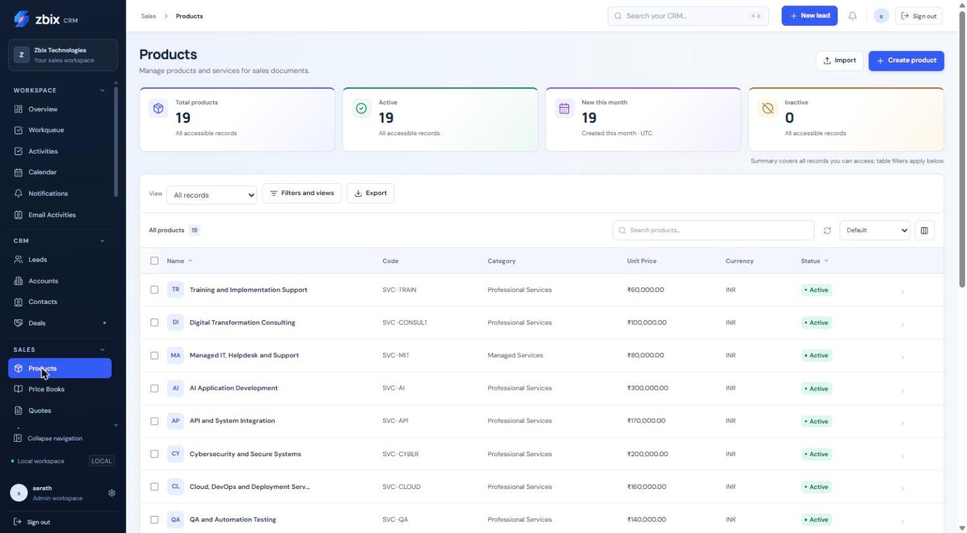Click the settings gear next to sarath
967x533 pixels.
(112, 493)
